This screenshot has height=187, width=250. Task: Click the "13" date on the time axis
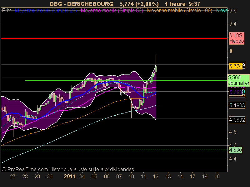(x=168, y=176)
